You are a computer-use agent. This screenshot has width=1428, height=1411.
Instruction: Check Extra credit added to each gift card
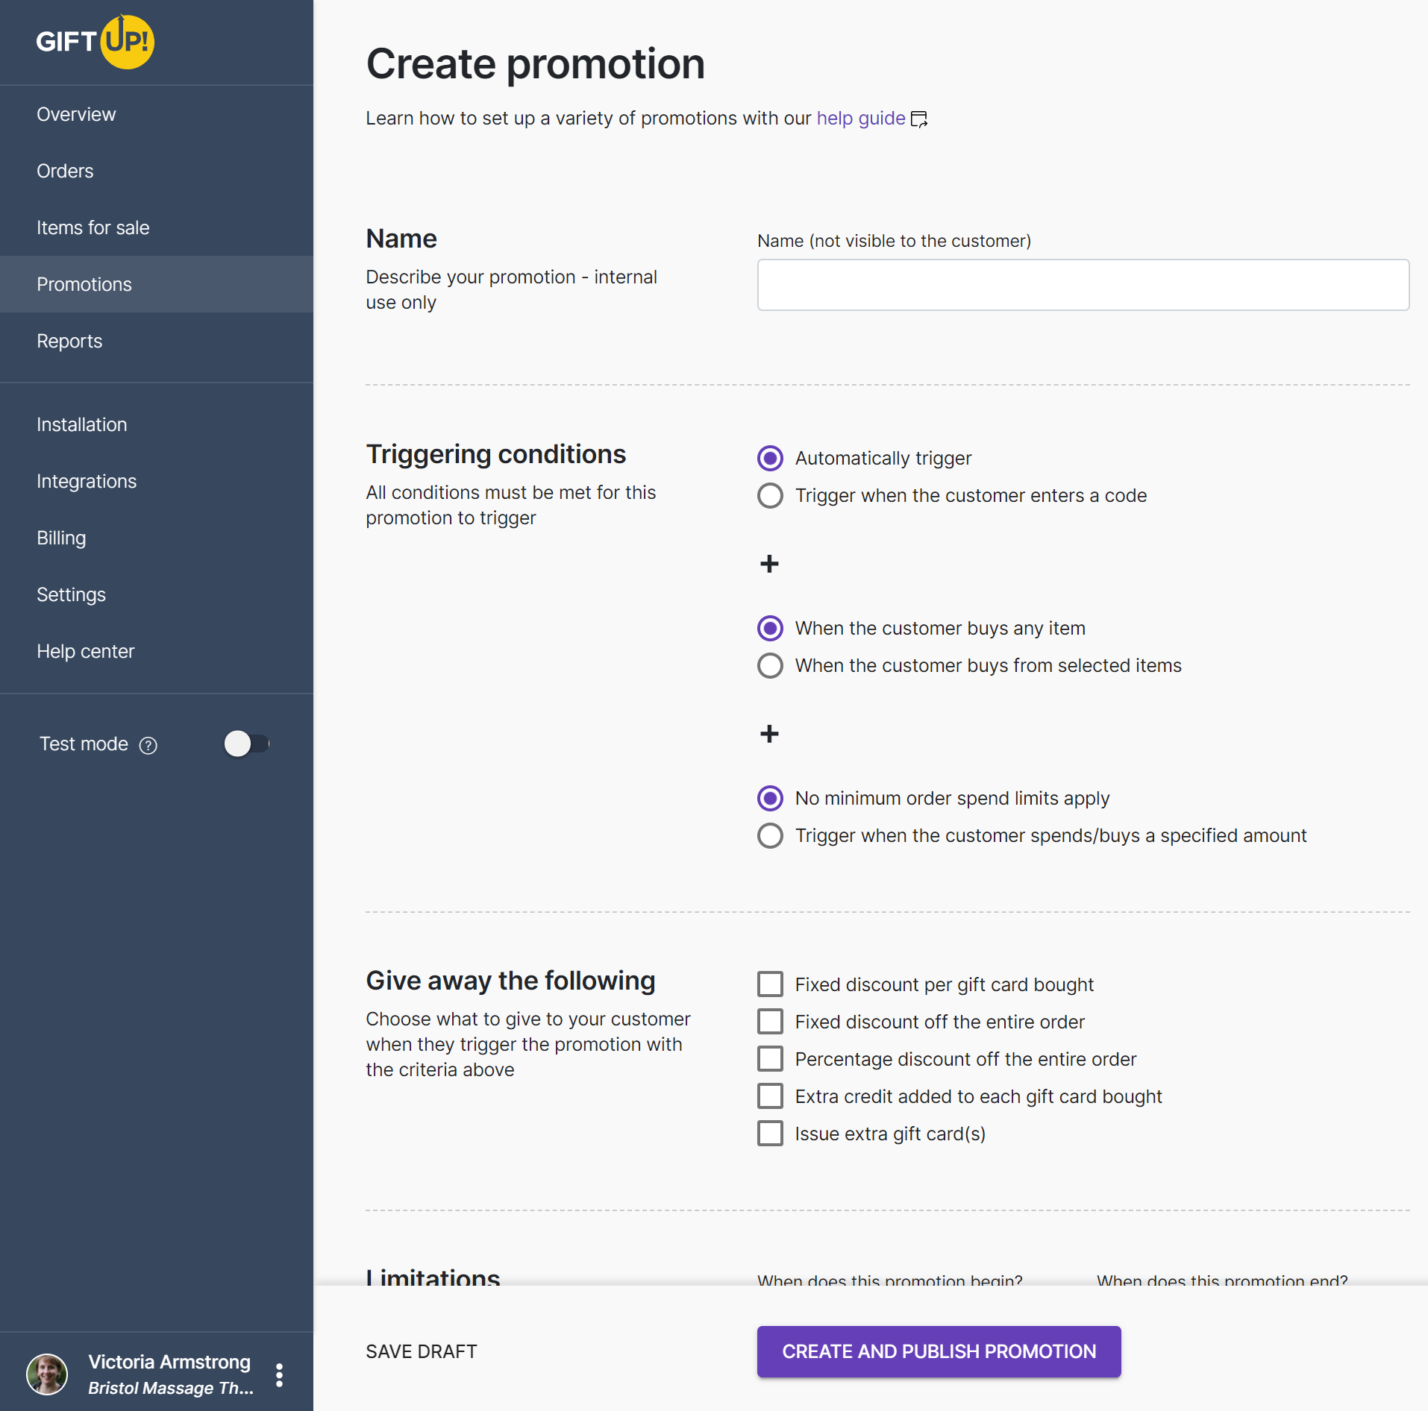point(770,1096)
